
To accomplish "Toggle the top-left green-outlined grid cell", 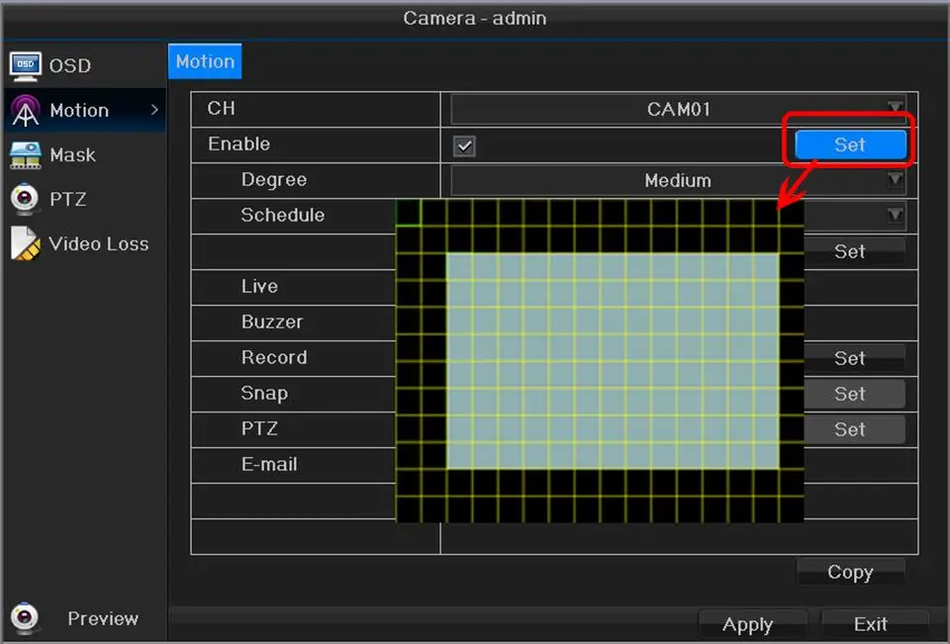I will tap(409, 213).
